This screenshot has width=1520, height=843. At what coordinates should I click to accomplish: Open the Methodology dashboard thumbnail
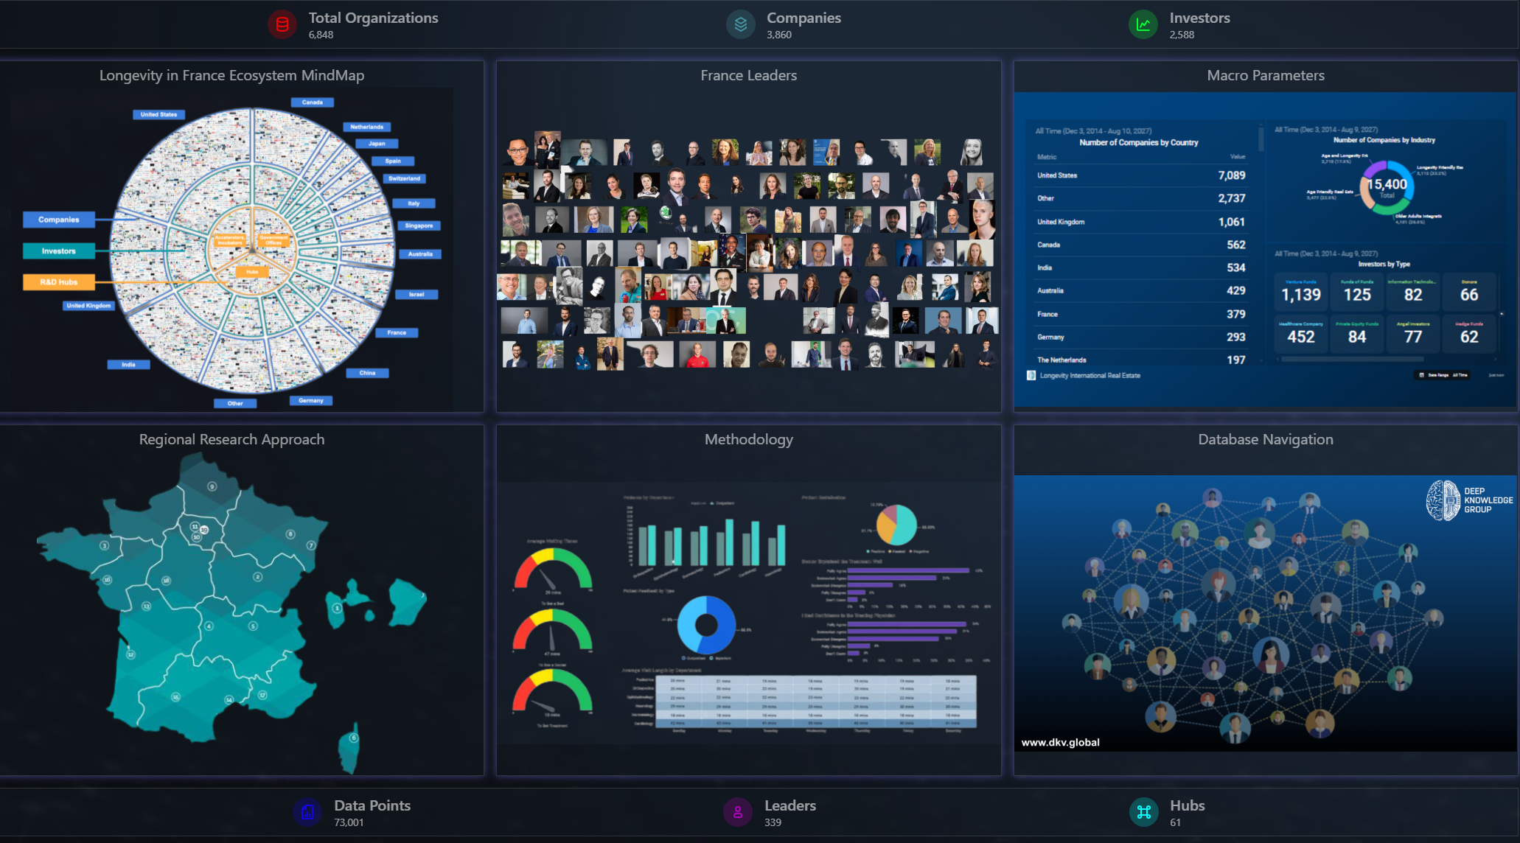click(748, 612)
